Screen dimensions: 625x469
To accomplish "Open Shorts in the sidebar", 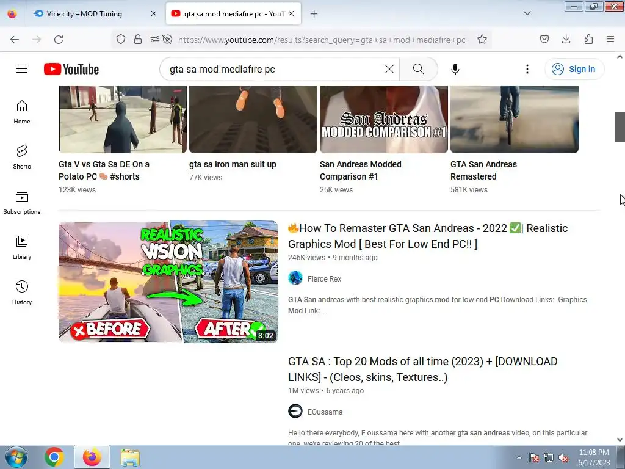I will coord(22,157).
